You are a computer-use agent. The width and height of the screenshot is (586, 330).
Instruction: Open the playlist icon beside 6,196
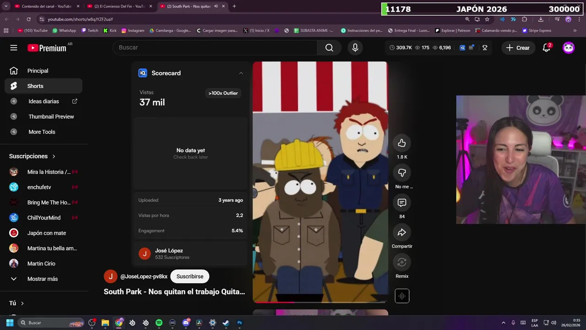(471, 48)
